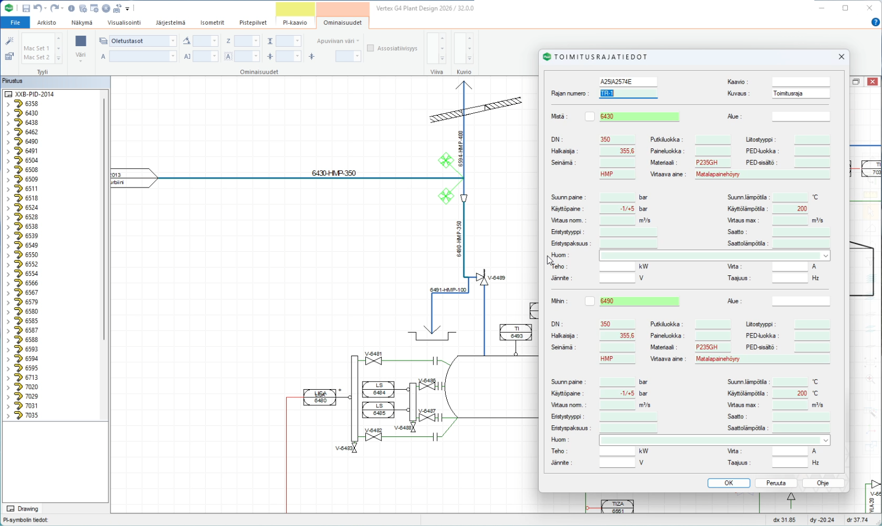Switch to the PI-kaavio tab
Image resolution: width=882 pixels, height=526 pixels.
pyautogui.click(x=295, y=23)
